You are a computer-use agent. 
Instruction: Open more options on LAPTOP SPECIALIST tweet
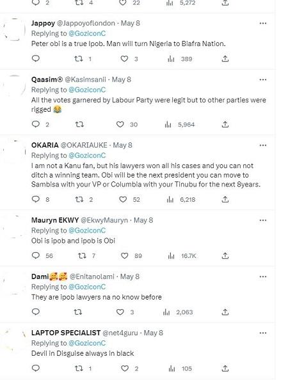tap(263, 333)
